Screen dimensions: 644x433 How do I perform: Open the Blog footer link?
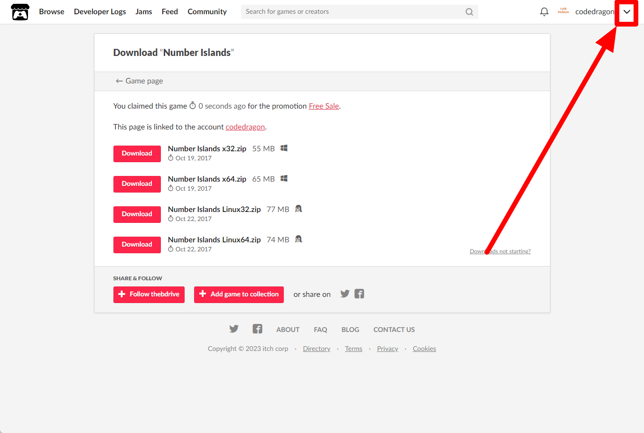click(350, 330)
